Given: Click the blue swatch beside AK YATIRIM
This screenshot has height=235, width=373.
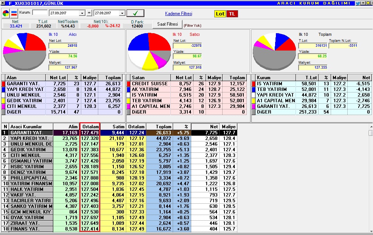Looking at the screenshot, I should pyautogui.click(x=129, y=89).
